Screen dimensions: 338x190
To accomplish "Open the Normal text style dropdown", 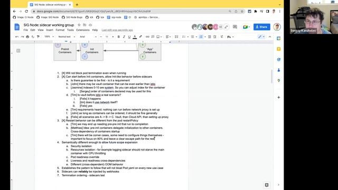I will click(67, 37).
